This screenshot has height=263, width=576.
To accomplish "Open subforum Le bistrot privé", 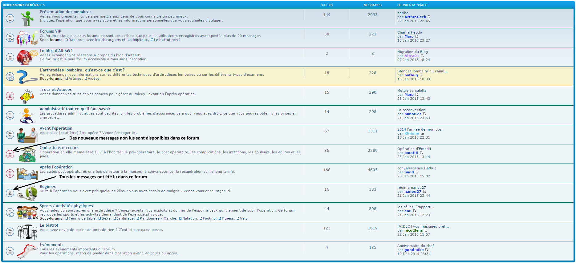I will click(167, 40).
